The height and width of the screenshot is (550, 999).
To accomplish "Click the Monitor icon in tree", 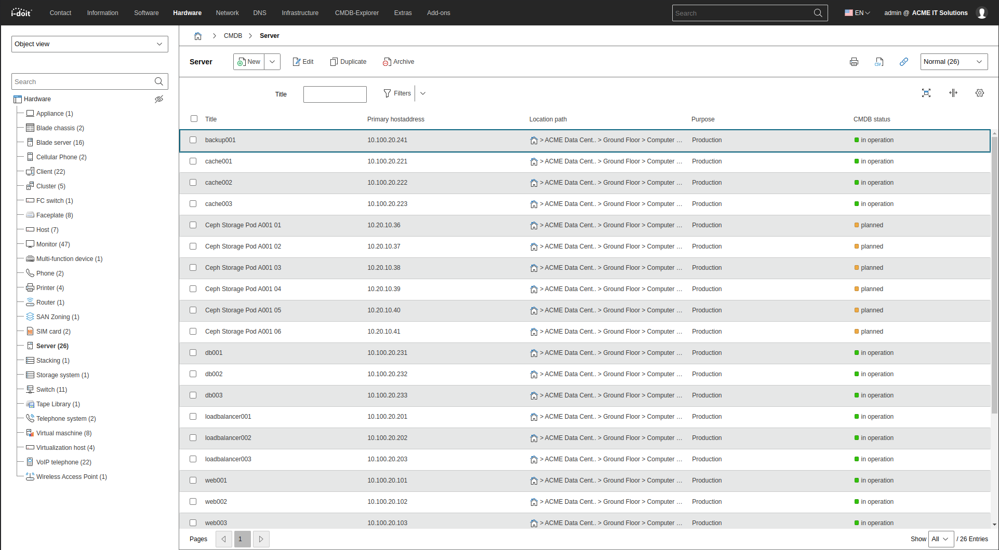I will 30,244.
